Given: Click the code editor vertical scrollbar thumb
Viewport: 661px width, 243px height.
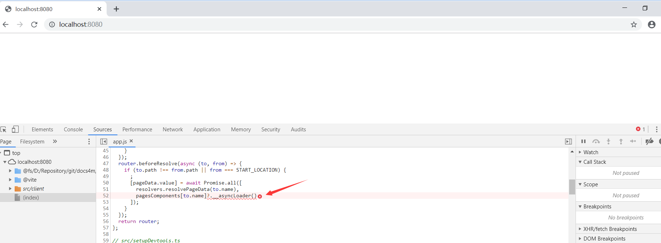Looking at the screenshot, I should pyautogui.click(x=572, y=187).
